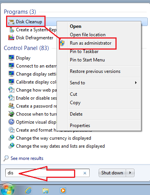Click the Optimize visual display icon
Screen dimensions: 150x195
pyautogui.click(x=11, y=122)
